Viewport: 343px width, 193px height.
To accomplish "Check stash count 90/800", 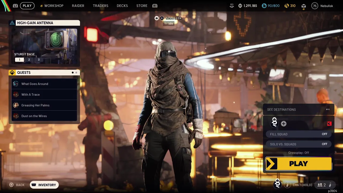I will 274,6.
